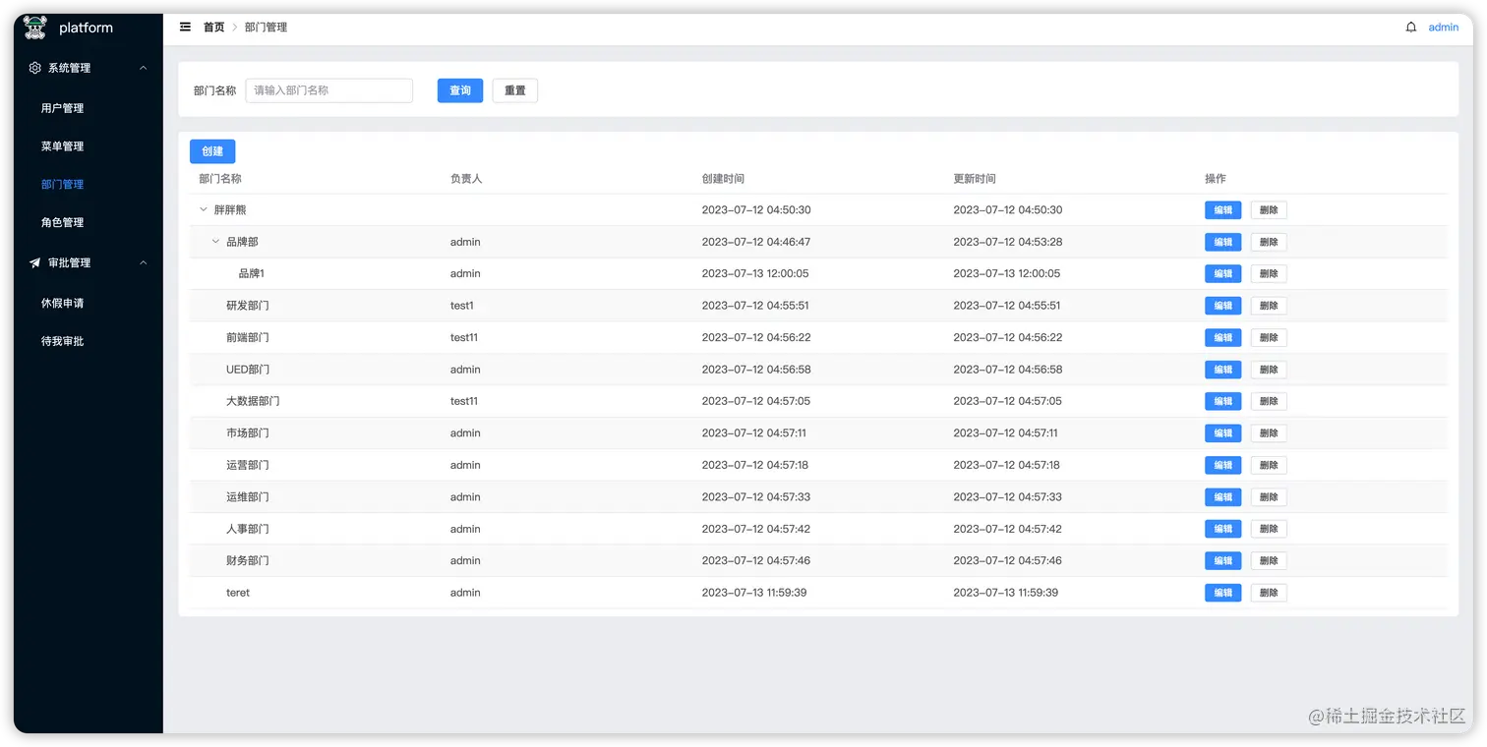Edit the 研发部门 row

[1222, 306]
